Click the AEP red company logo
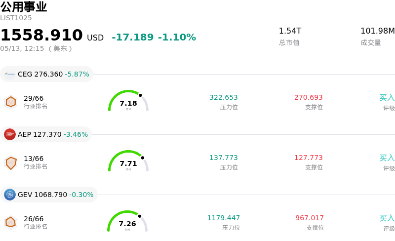This screenshot has height=241, width=395. pos(10,134)
